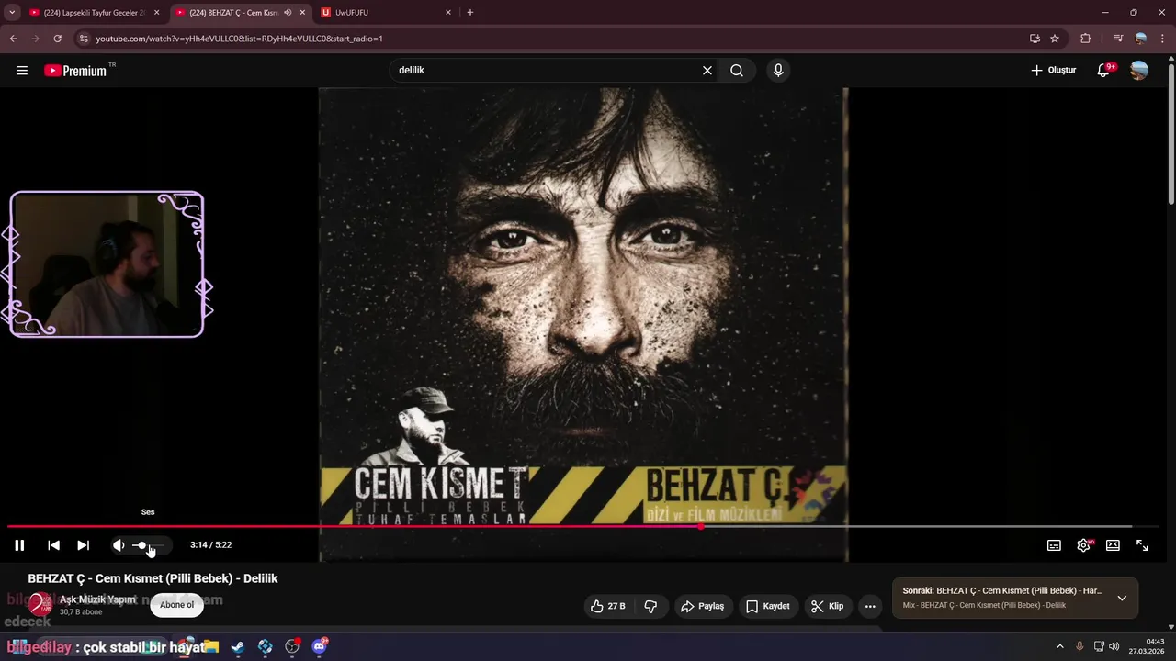Open system volume tray icon
This screenshot has width=1176, height=661.
(x=1114, y=647)
